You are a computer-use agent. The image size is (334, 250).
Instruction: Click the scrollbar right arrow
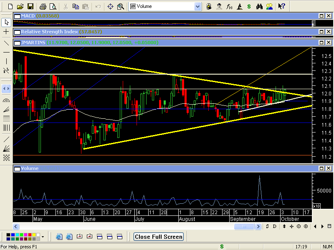pos(258,226)
